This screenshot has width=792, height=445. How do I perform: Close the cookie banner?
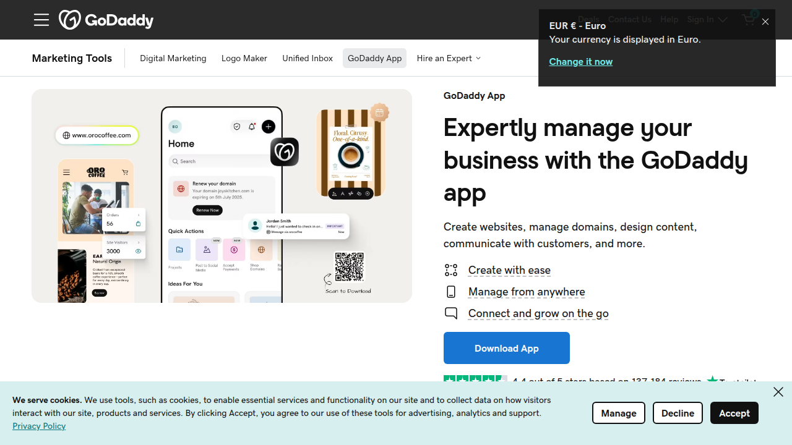tap(778, 392)
